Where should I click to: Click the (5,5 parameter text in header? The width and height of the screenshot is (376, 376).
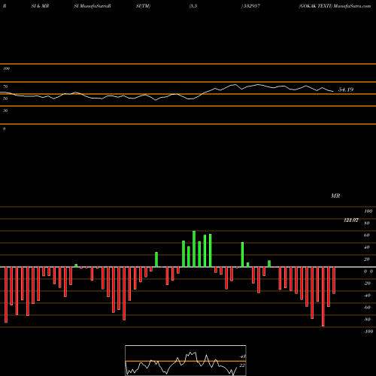(193, 6)
